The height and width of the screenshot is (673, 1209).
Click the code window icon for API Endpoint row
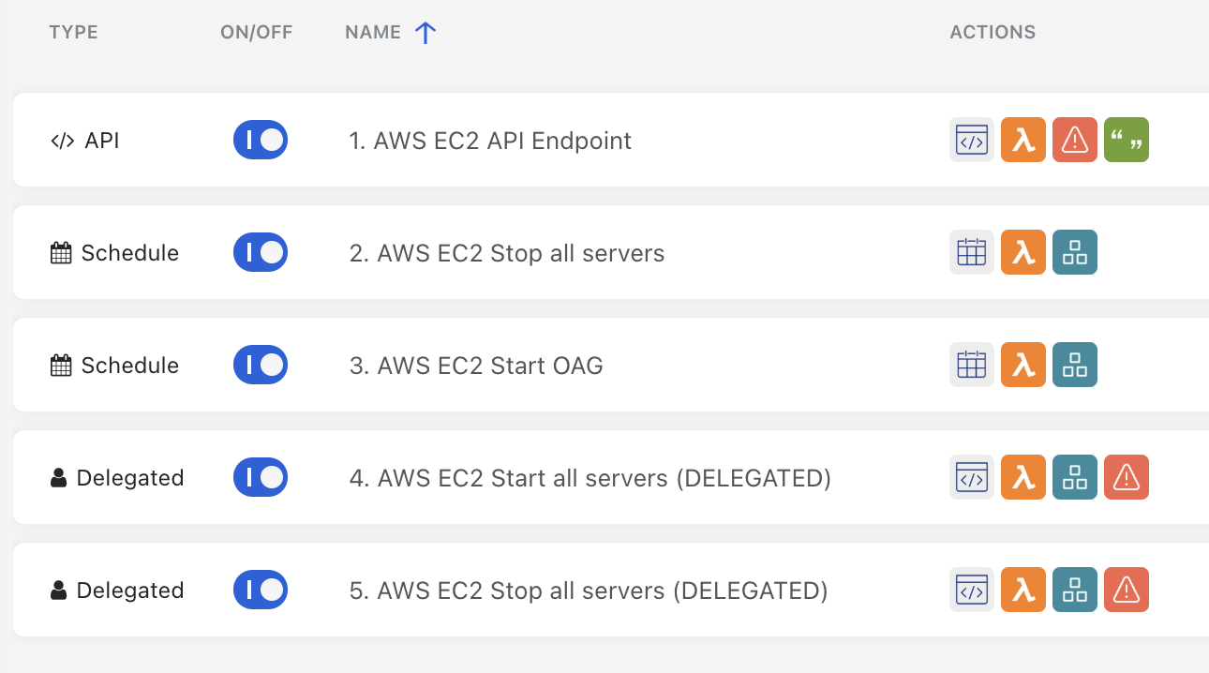(971, 141)
